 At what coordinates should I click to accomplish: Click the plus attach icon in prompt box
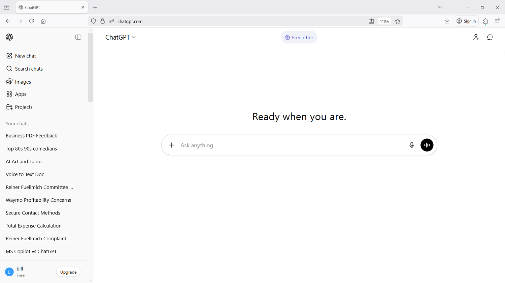click(172, 145)
